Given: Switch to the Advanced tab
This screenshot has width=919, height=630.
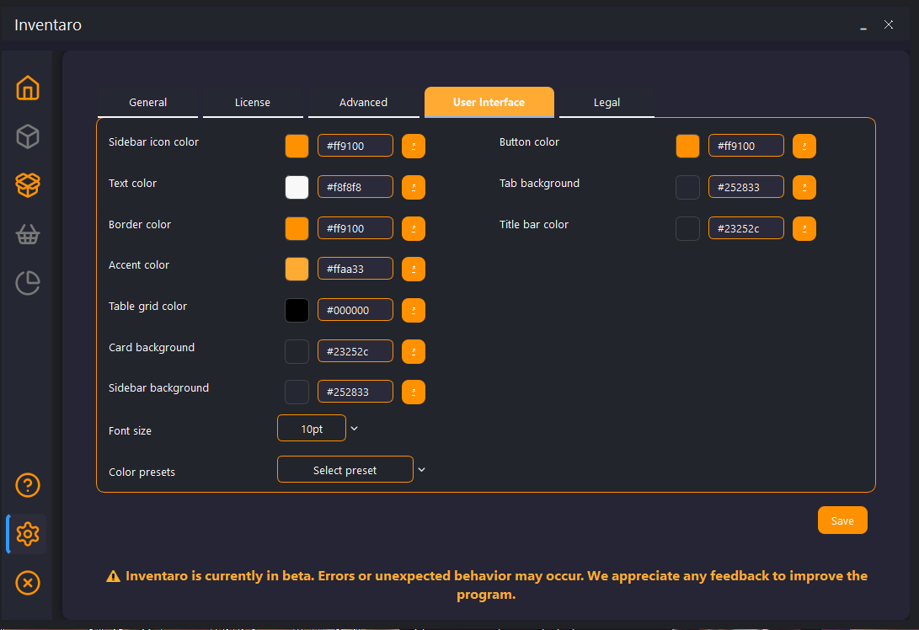Looking at the screenshot, I should coord(363,103).
